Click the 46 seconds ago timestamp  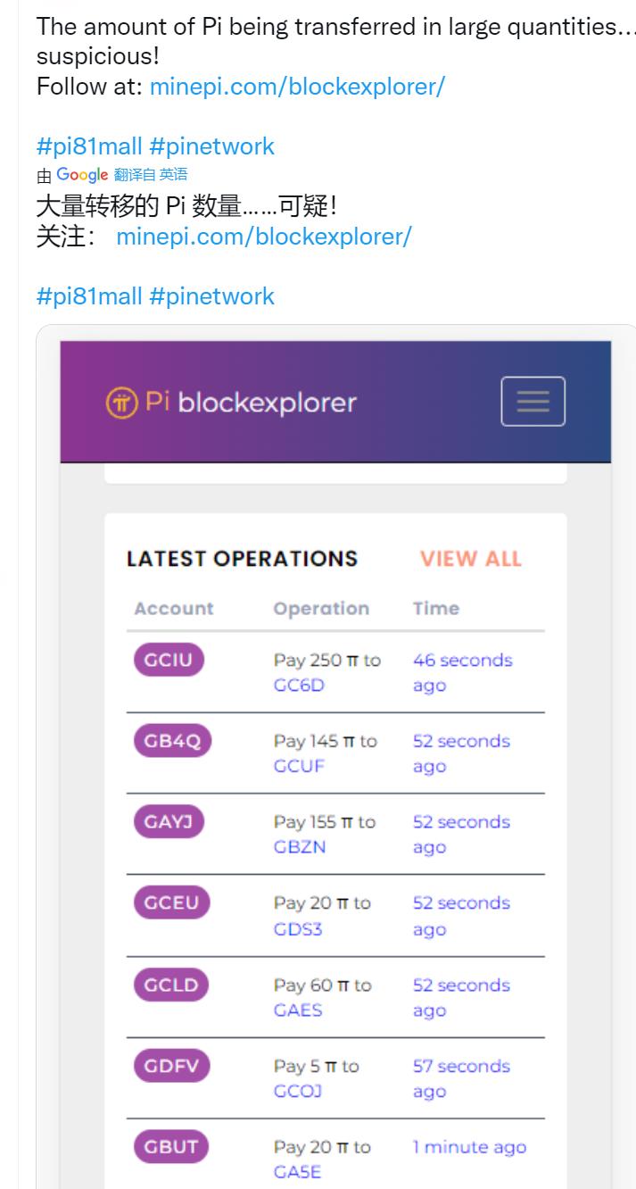(x=462, y=673)
